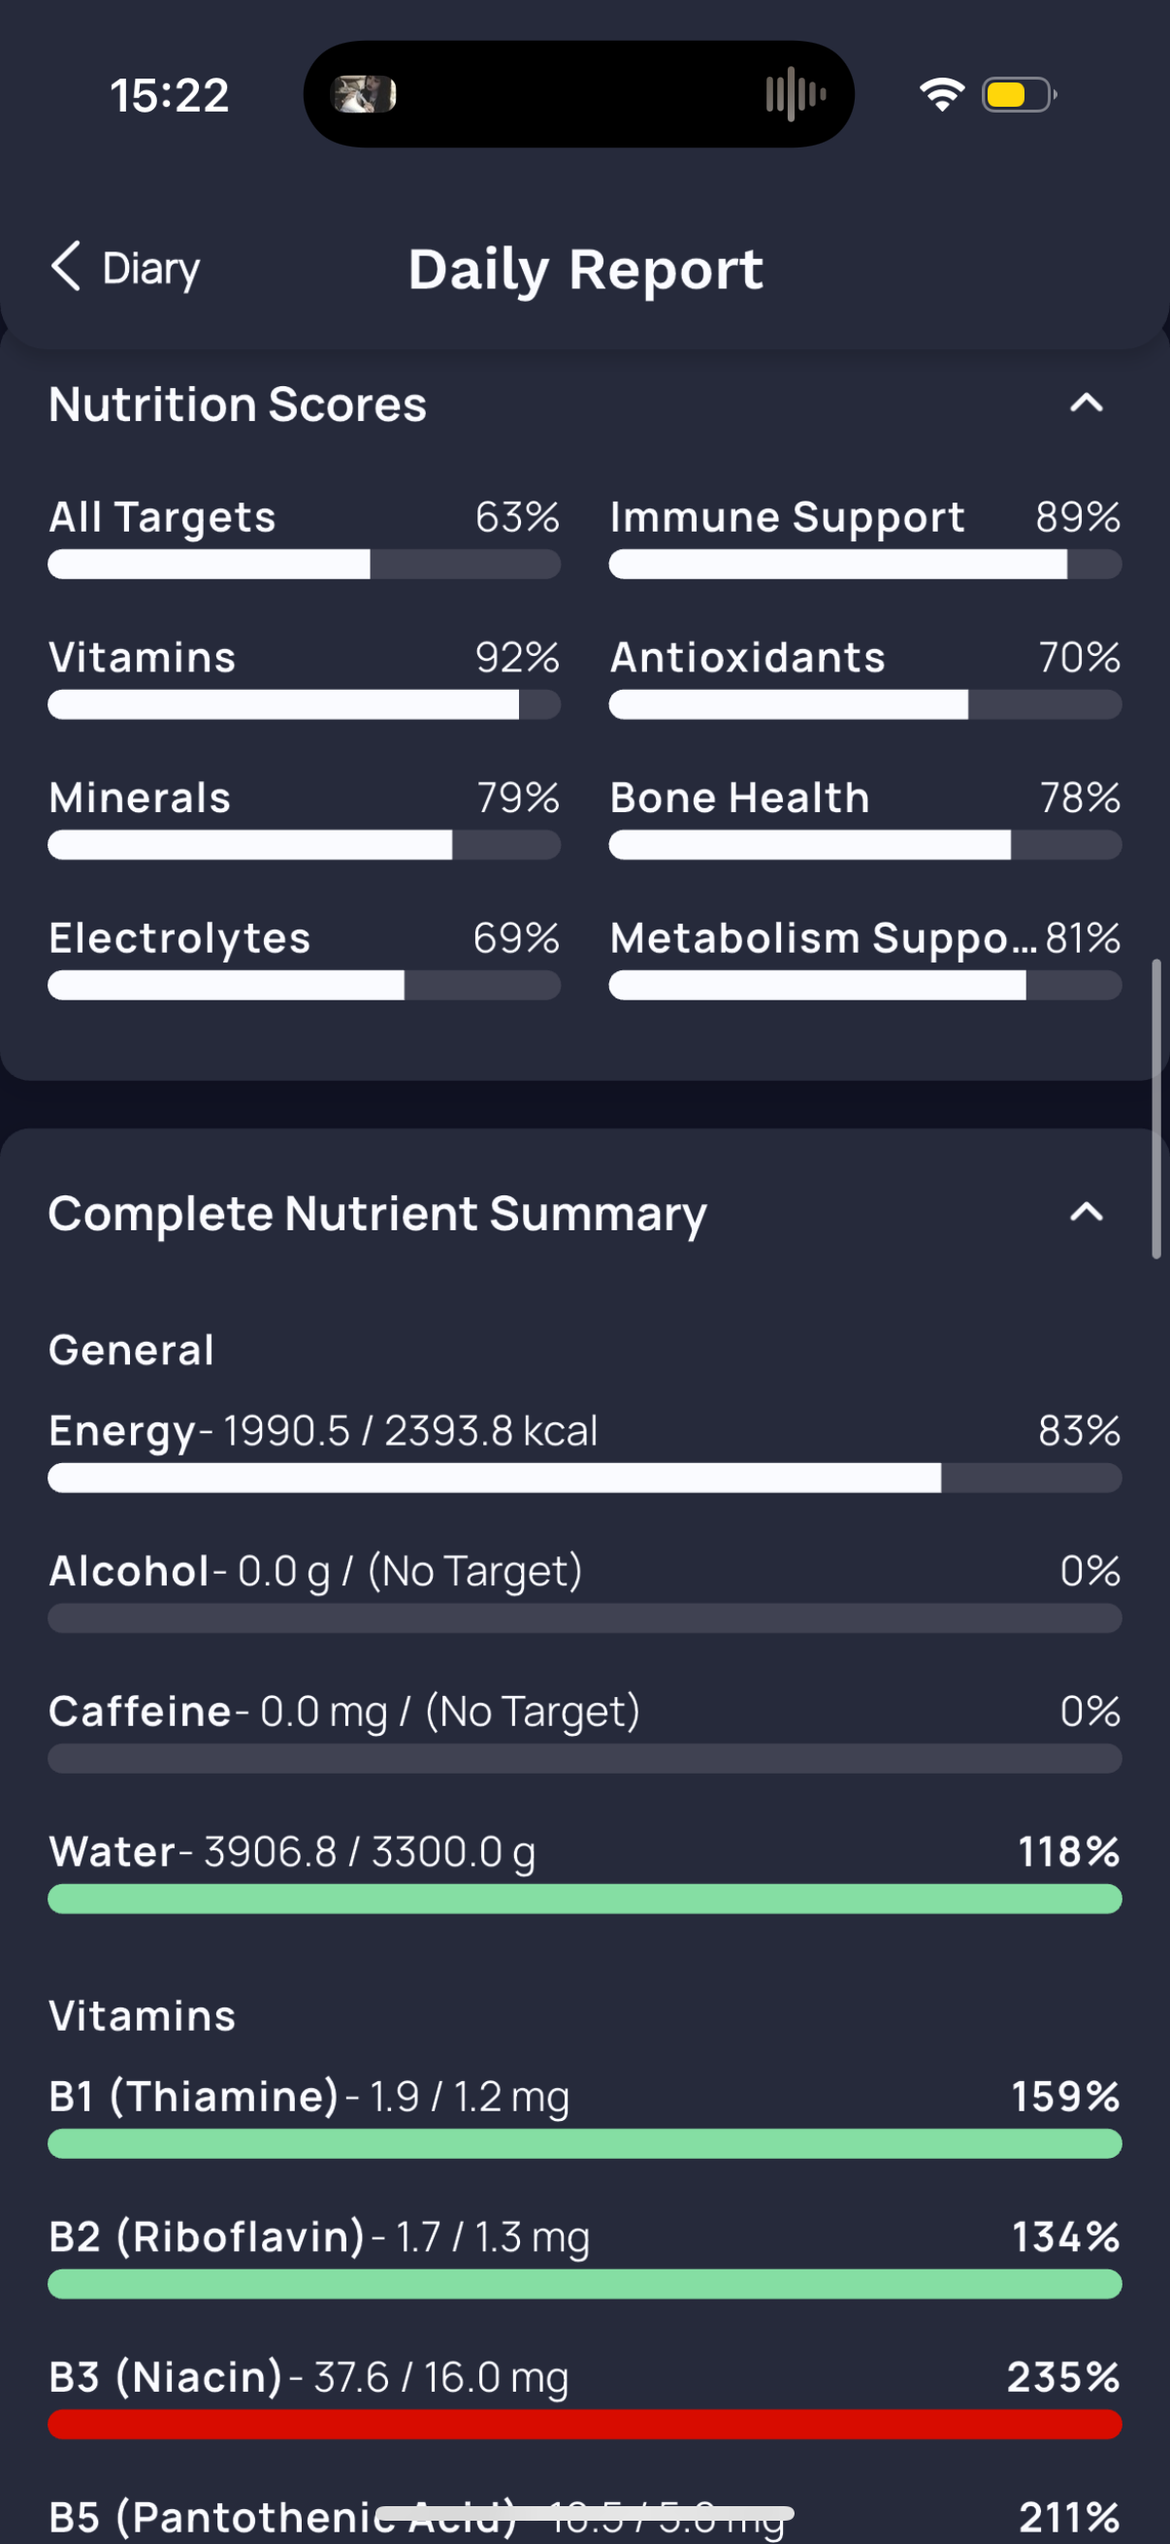Tap the Energy nutrient row

pos(584,1451)
